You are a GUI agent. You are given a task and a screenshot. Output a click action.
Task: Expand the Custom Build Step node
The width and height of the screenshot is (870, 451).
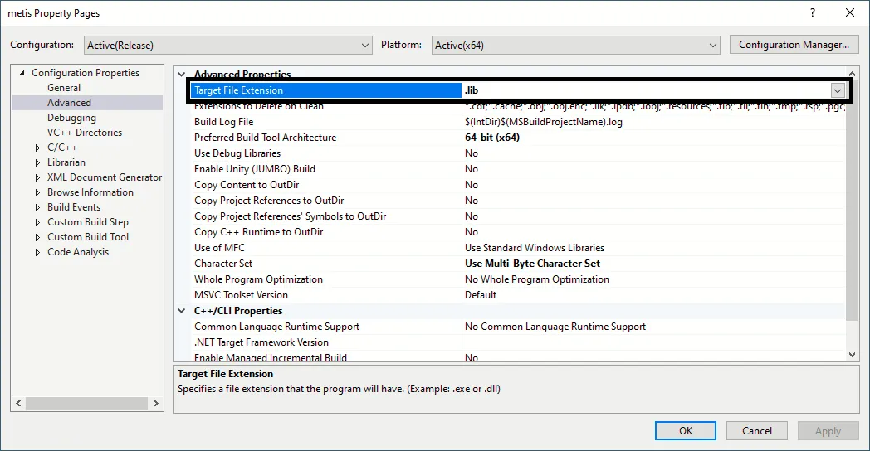pyautogui.click(x=37, y=222)
